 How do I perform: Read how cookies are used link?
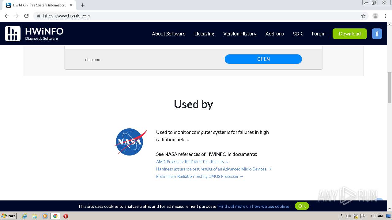(x=254, y=206)
